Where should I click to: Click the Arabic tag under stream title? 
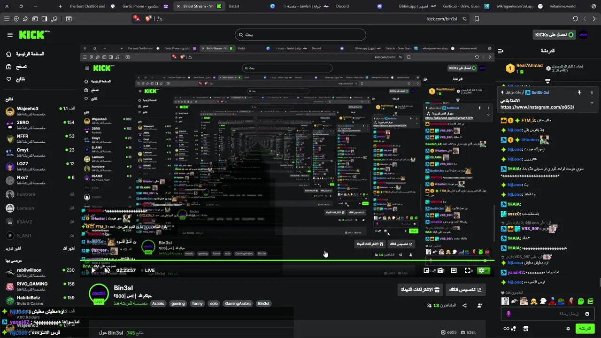pyautogui.click(x=158, y=303)
